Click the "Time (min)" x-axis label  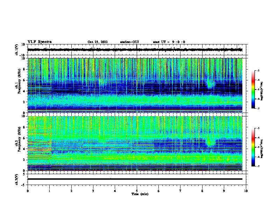pyautogui.click(x=140, y=194)
